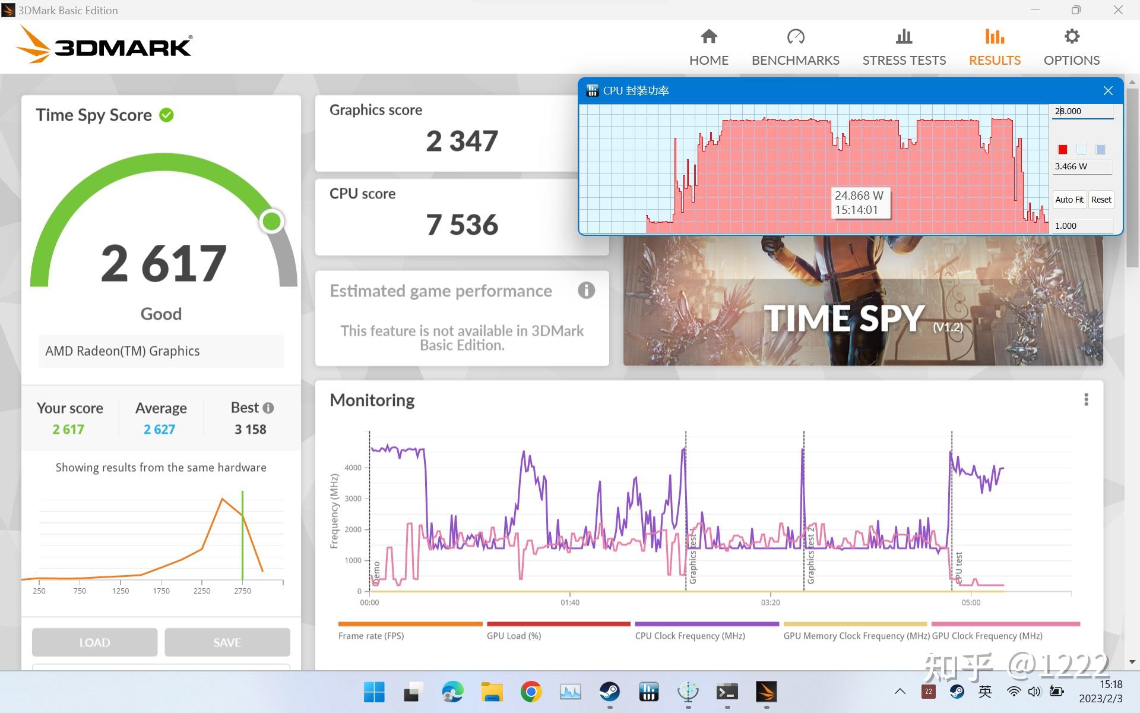Toggle GPU Clock Frequency legend entry
Screen dimensions: 1140x713
tap(1005, 631)
